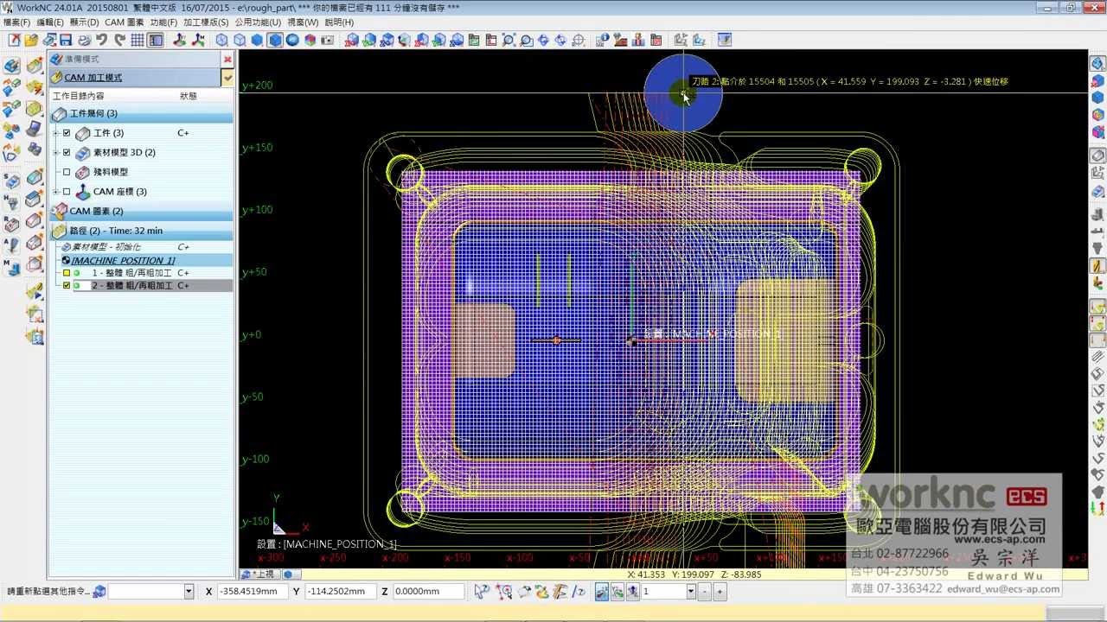Click the CAM 加工模式 mode link
Viewport: 1107px width, 622px height.
(x=93, y=78)
